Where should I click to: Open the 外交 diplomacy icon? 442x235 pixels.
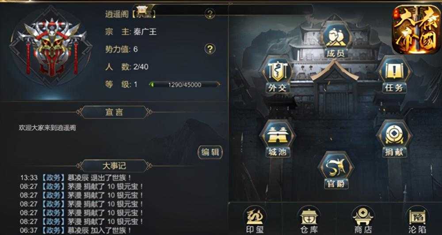pos(278,76)
